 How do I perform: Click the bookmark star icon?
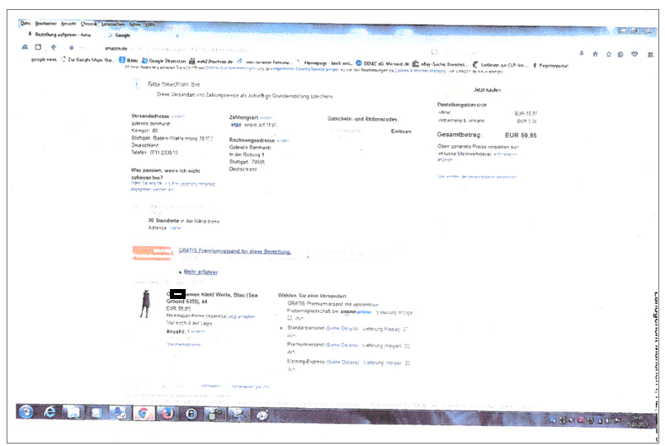pyautogui.click(x=609, y=54)
